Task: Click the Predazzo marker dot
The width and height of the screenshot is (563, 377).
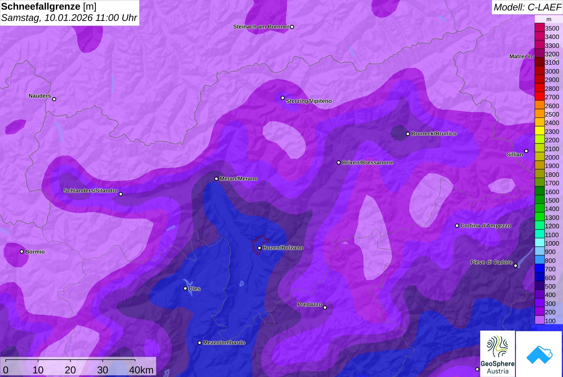Action: (x=325, y=307)
